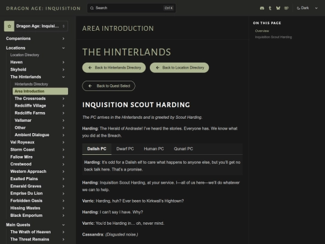Expand the Ambient Dialogue chevron
Screen dimensions: 325x244
click(x=63, y=135)
